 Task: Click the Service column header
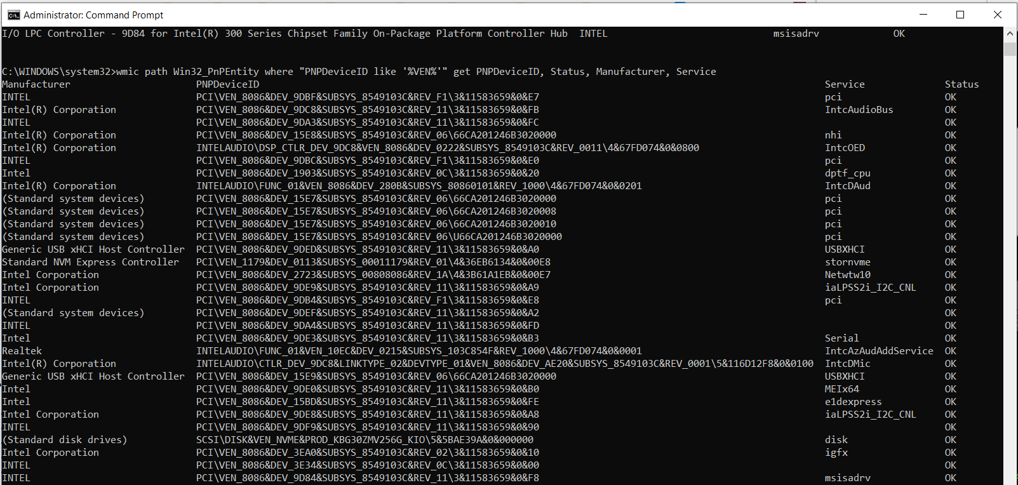tap(844, 84)
